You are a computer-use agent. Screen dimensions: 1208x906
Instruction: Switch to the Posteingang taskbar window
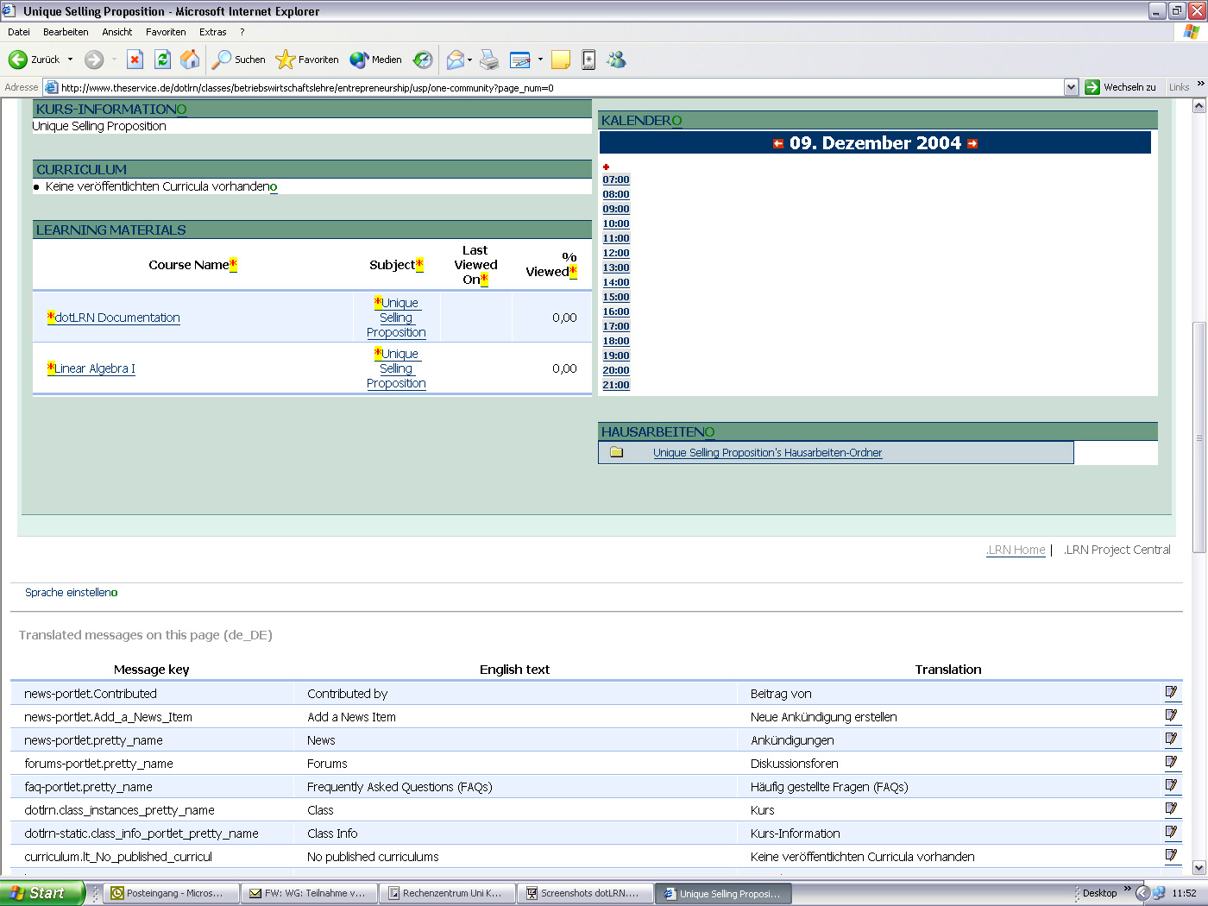point(170,892)
